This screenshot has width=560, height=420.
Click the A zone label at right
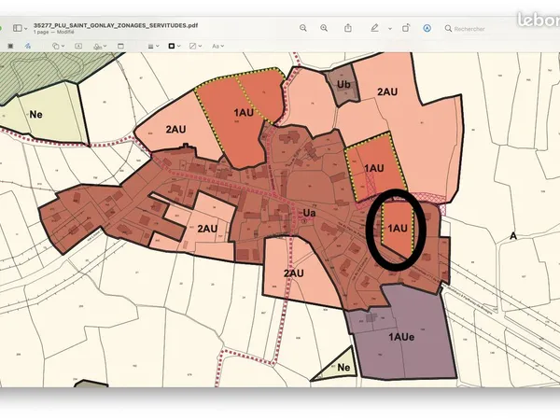click(x=513, y=236)
